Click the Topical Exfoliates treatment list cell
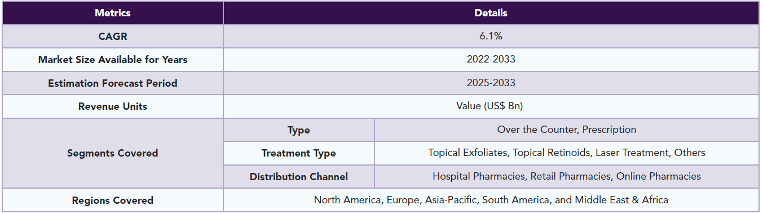Viewport: 763px width, 214px height. click(567, 153)
